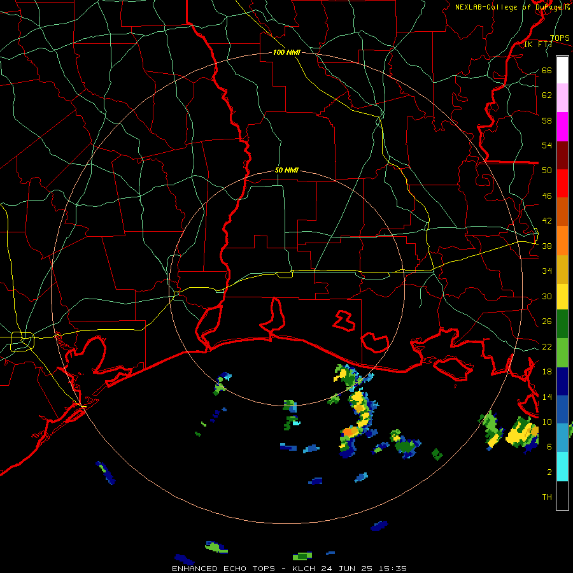The width and height of the screenshot is (573, 573).
Task: Click the "34" legend value
Action: point(547,271)
